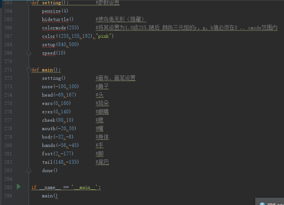Click the color((255,155,192) tuple values
This screenshot has height=205, width=284.
pos(76,36)
